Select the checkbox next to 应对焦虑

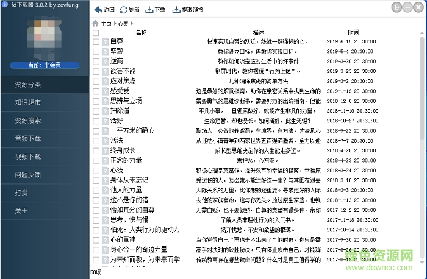coord(96,81)
